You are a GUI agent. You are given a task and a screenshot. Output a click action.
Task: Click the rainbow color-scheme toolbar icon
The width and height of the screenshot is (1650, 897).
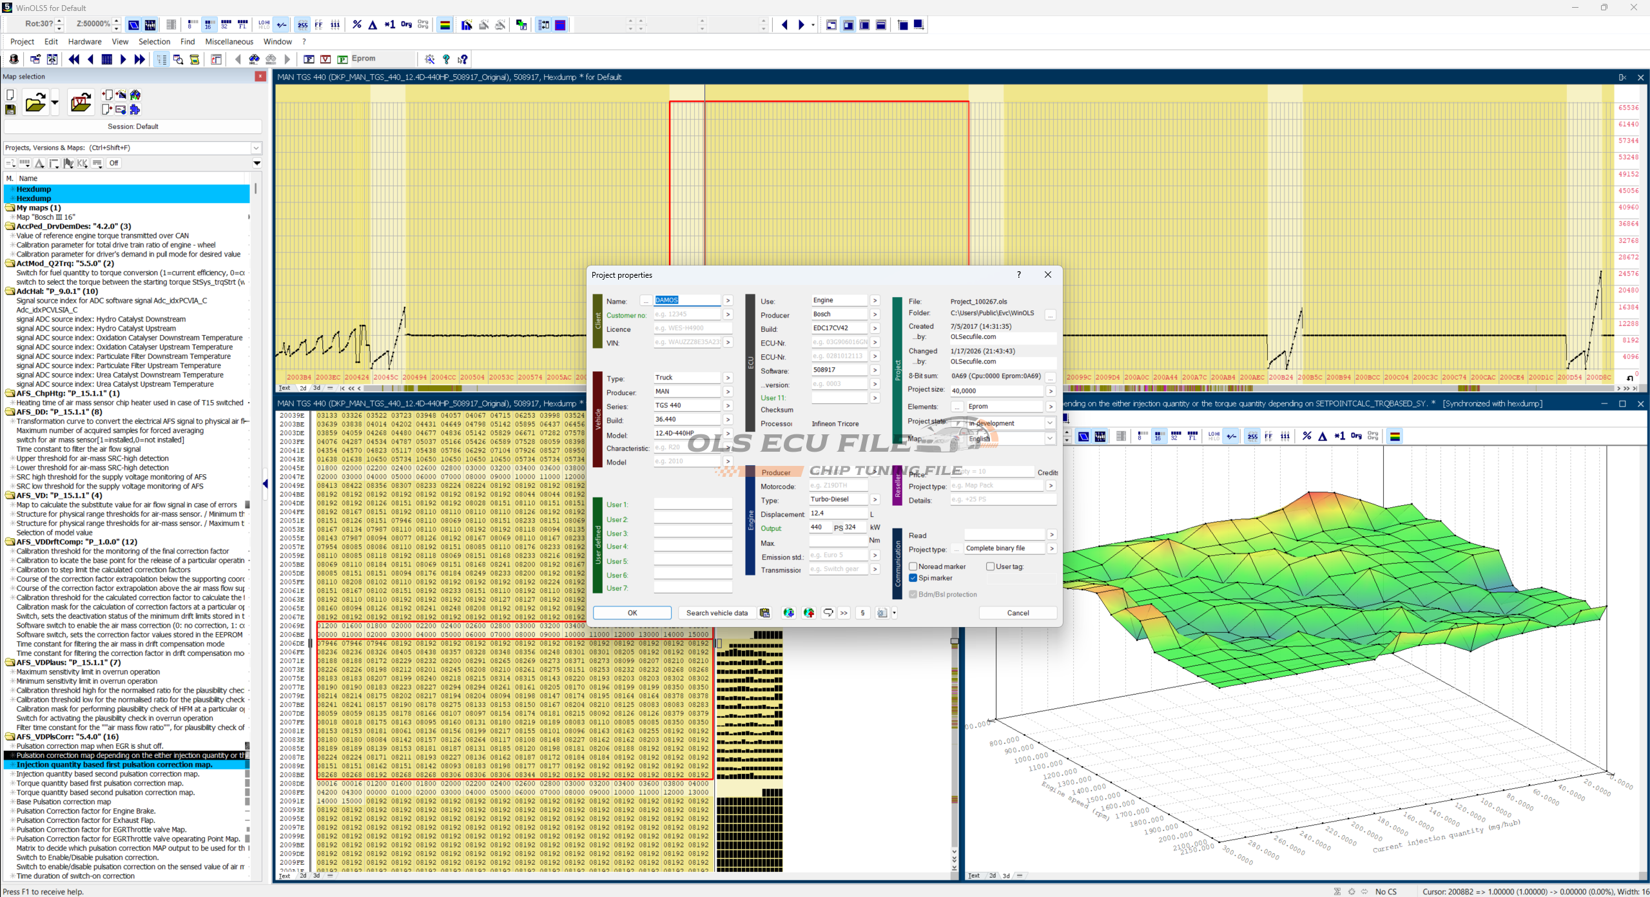tap(445, 24)
